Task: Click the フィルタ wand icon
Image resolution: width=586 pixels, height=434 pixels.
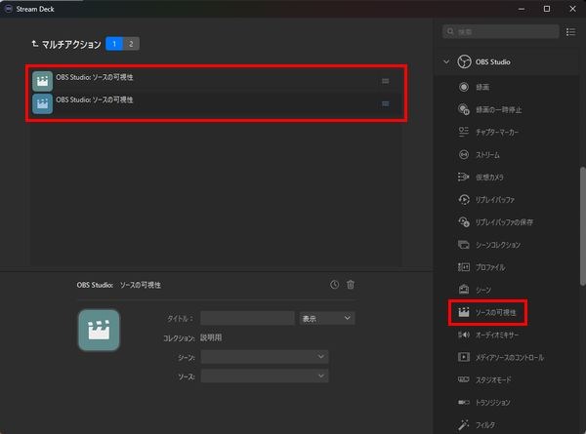Action: coord(463,424)
